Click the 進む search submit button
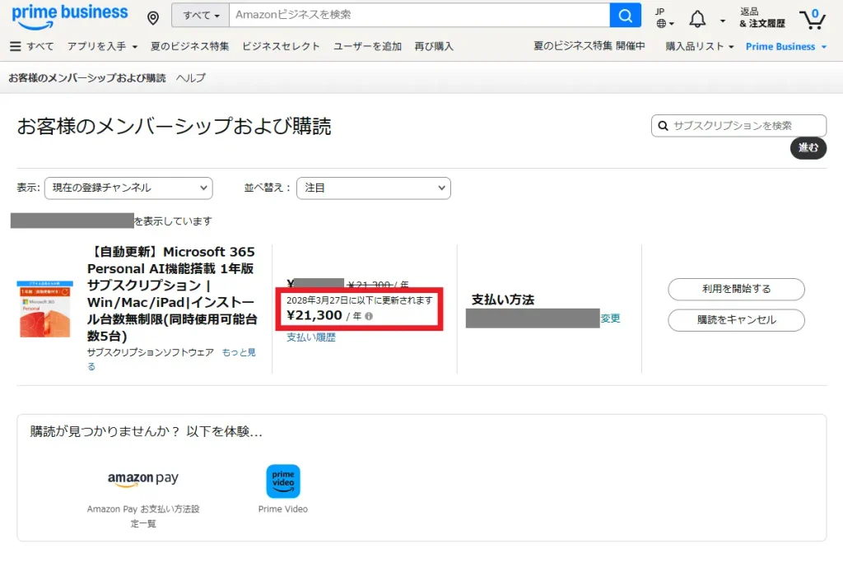Viewport: 843px width, 562px height. (808, 148)
